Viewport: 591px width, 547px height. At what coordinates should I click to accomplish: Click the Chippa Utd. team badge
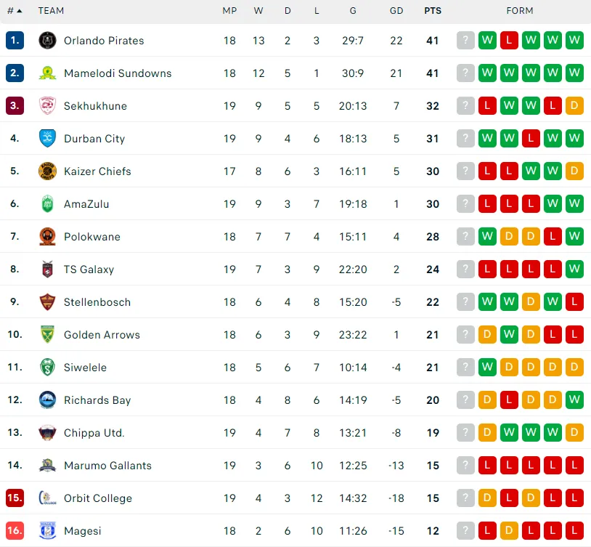[x=47, y=433]
